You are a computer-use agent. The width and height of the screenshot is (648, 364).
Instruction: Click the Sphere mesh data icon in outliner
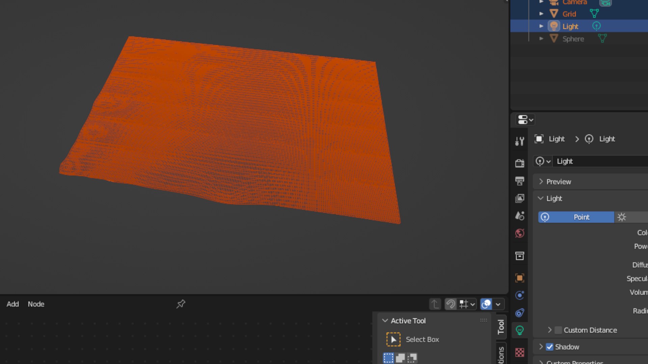point(602,39)
